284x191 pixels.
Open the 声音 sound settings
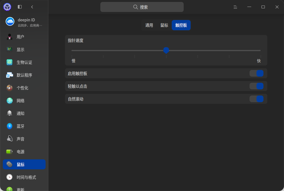coord(24,139)
